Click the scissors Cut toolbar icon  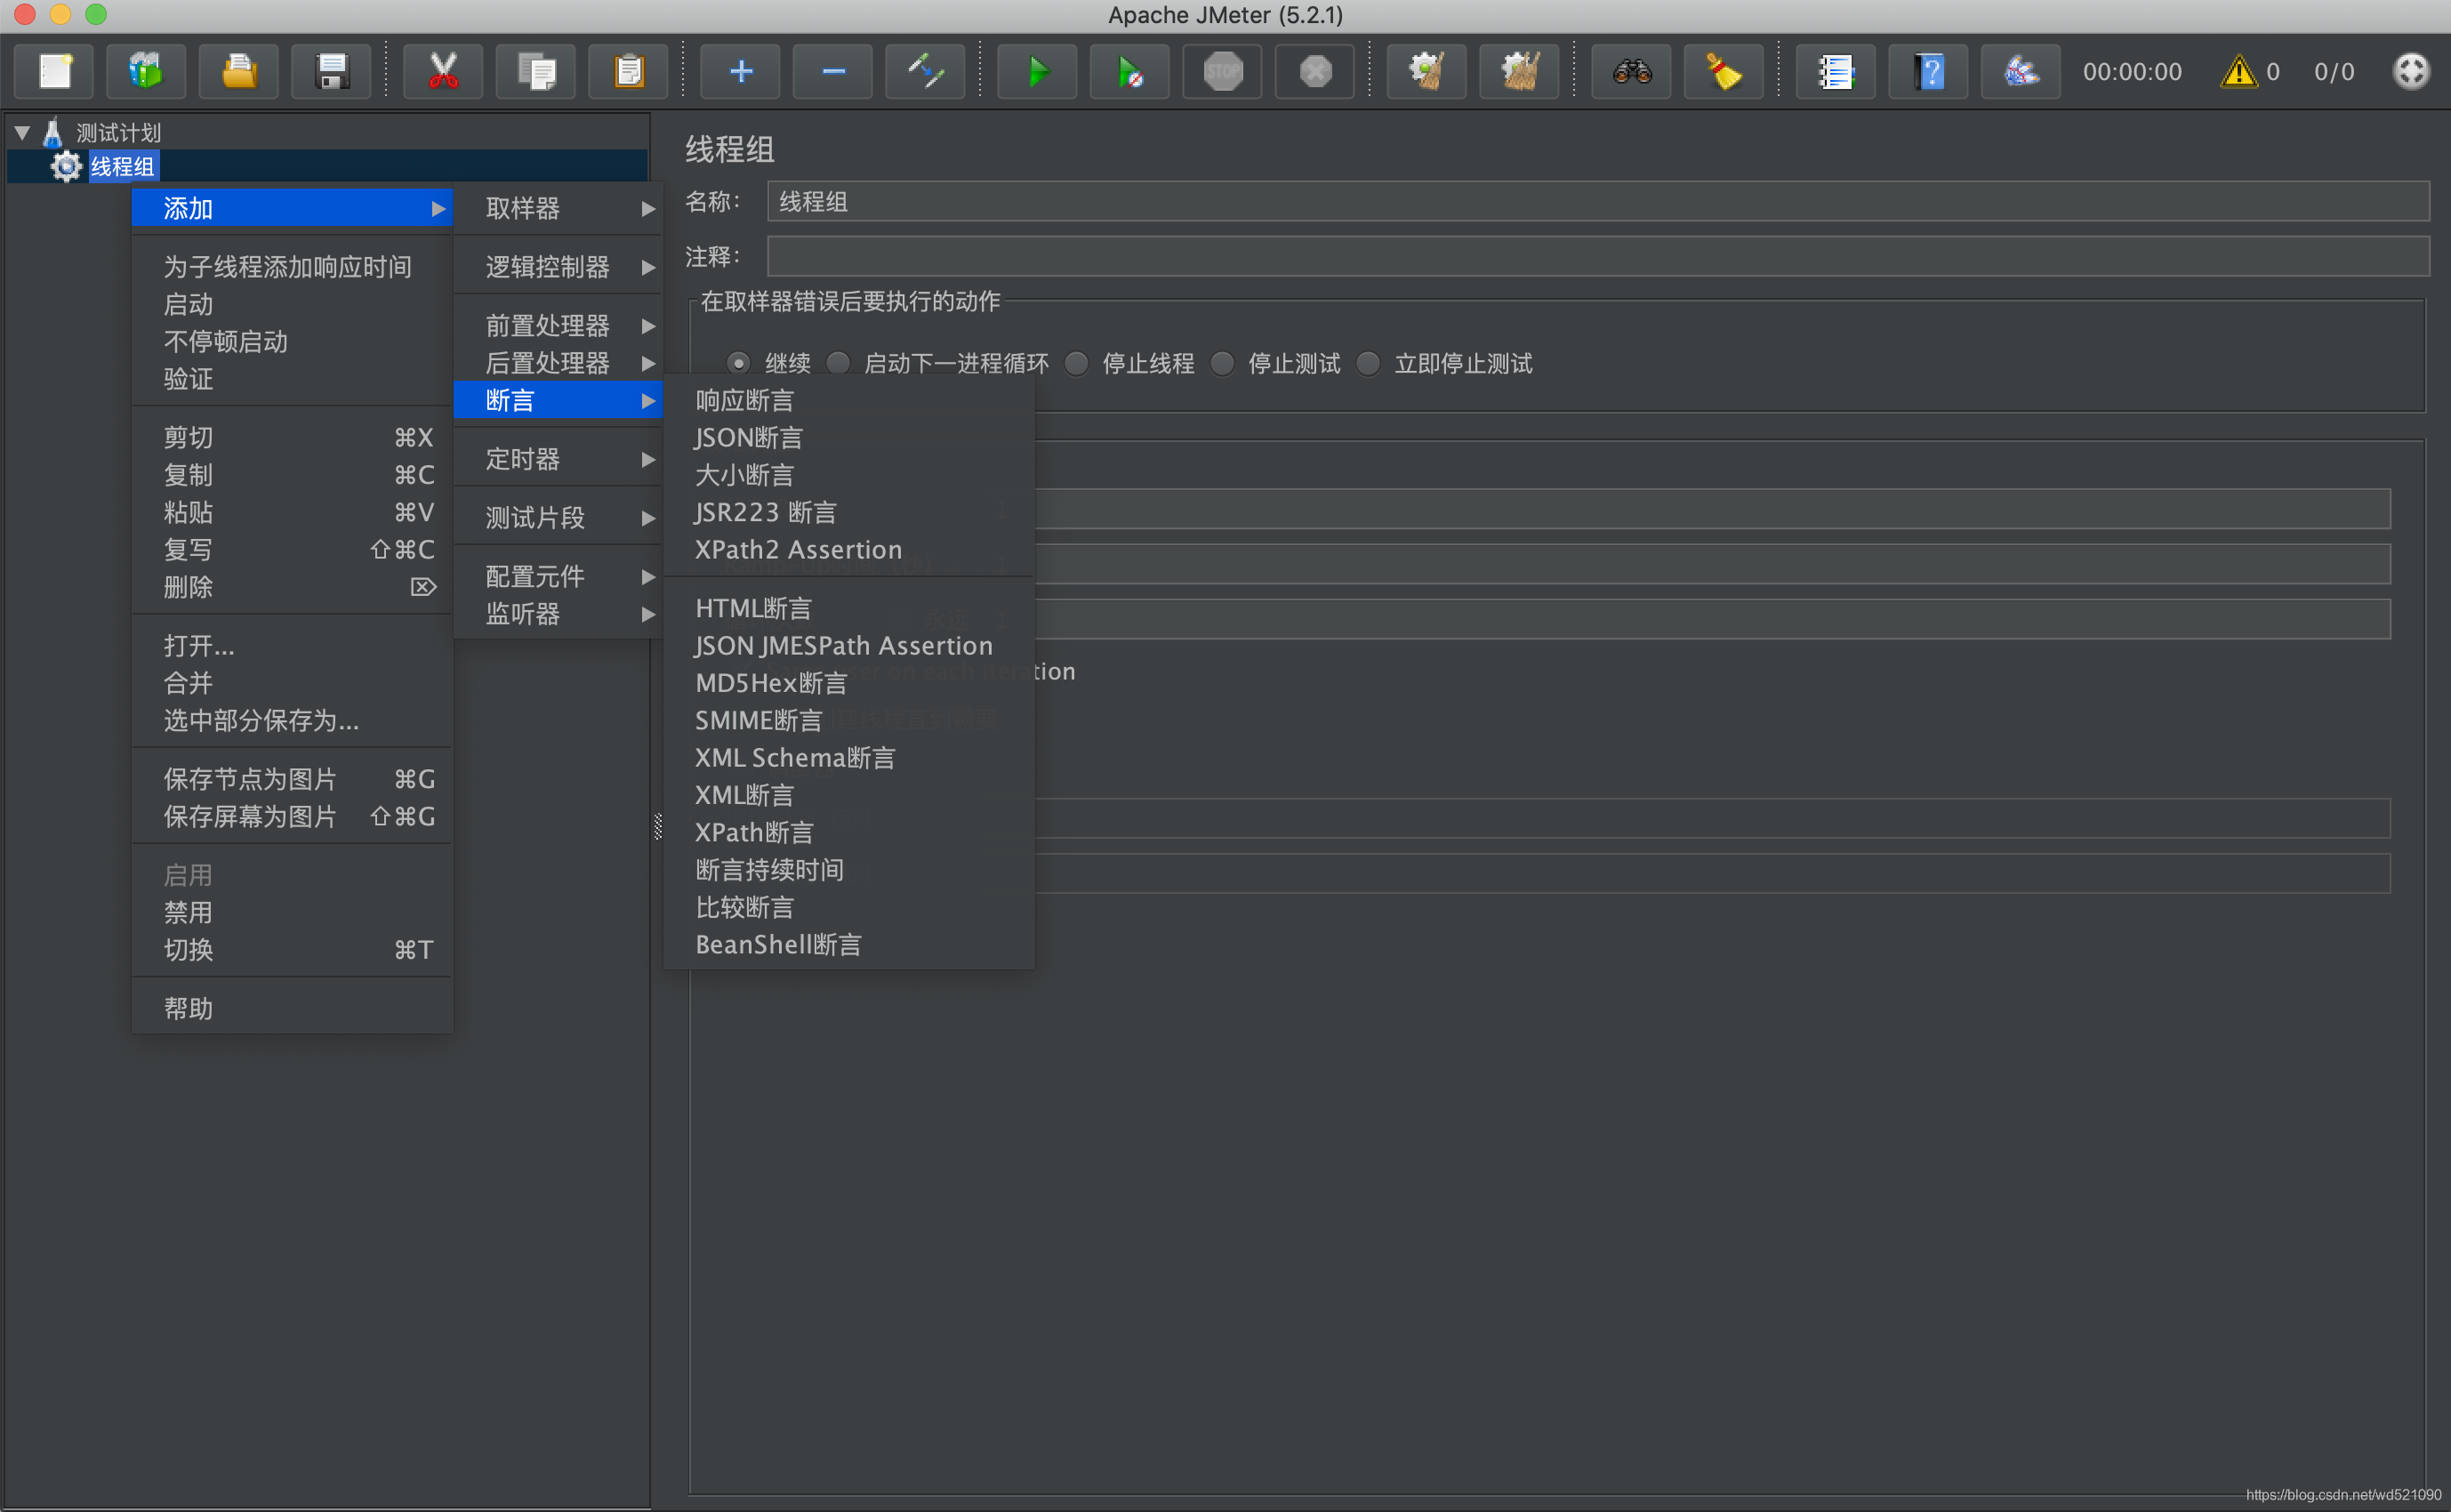443,72
